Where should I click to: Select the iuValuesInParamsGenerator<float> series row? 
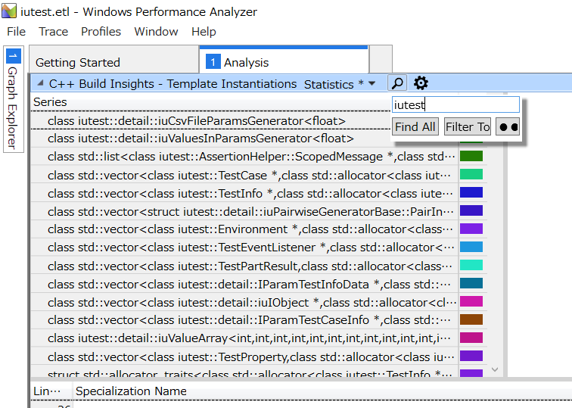pos(244,139)
